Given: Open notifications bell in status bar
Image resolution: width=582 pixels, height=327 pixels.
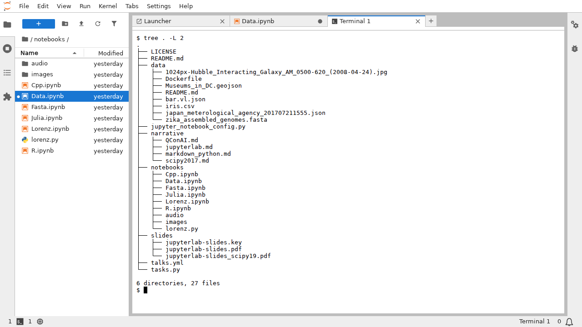Looking at the screenshot, I should [x=569, y=322].
